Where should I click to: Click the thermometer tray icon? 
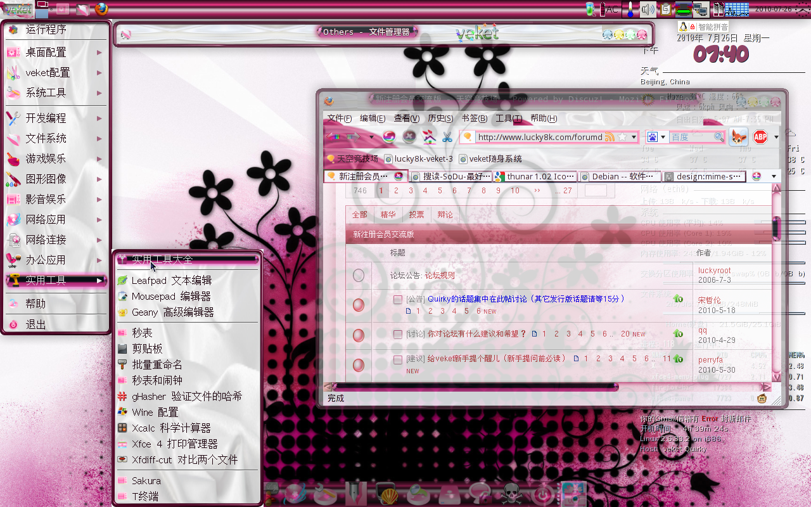click(x=630, y=10)
